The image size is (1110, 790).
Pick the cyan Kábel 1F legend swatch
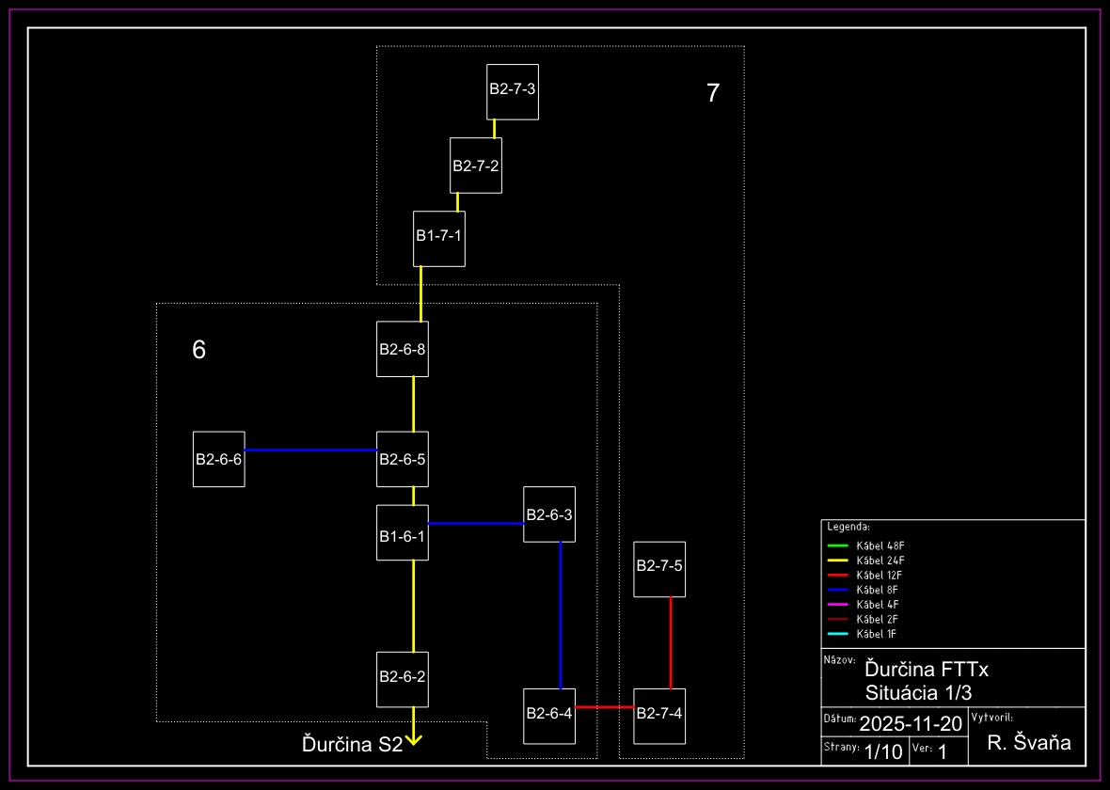click(x=838, y=634)
